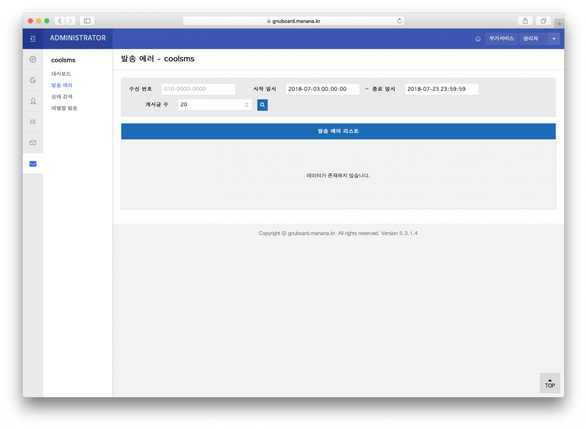Go back in Safari history
This screenshot has width=587, height=430.
coord(60,21)
